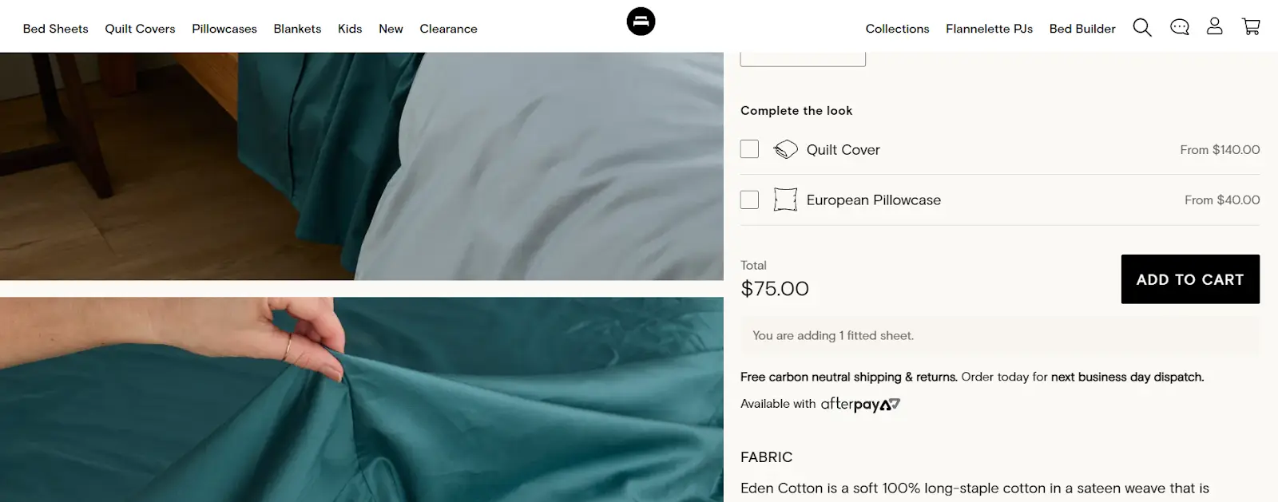Screen dimensions: 1278x502
Task: Open the Bed Sheets menu
Action: (56, 29)
